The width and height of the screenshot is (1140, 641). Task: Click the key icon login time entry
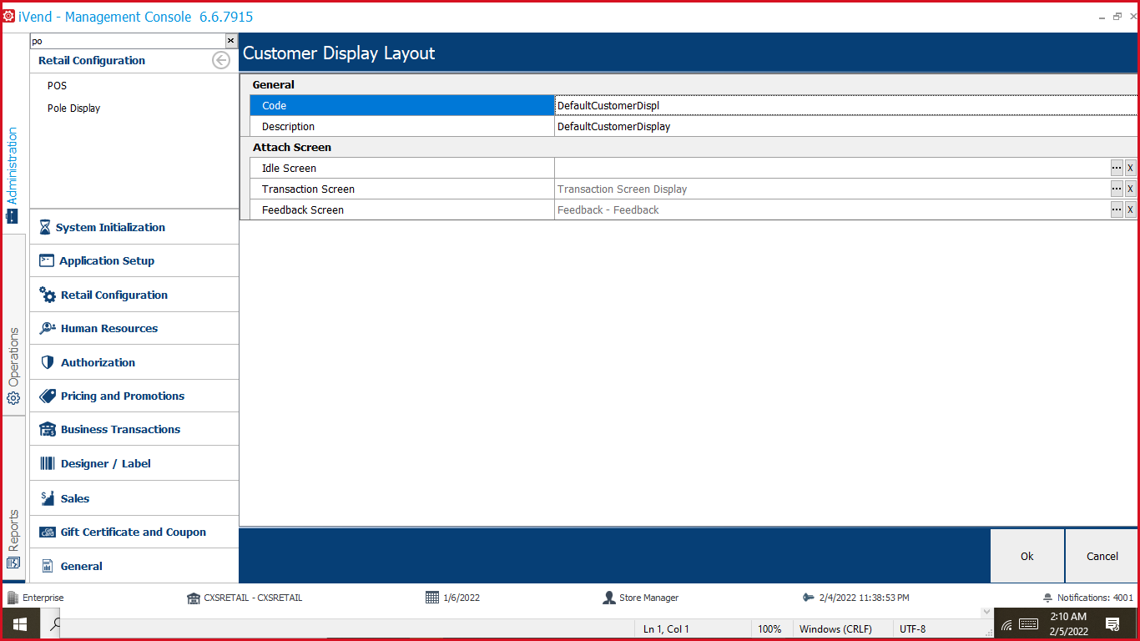pos(855,598)
